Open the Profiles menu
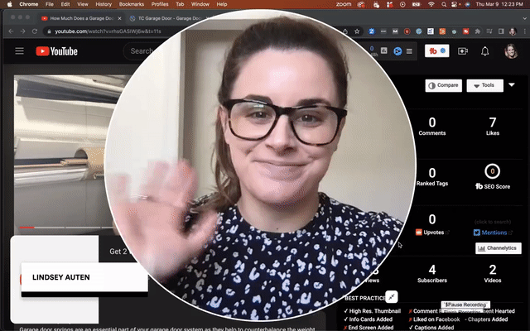This screenshot has height=331, width=530. click(x=160, y=4)
